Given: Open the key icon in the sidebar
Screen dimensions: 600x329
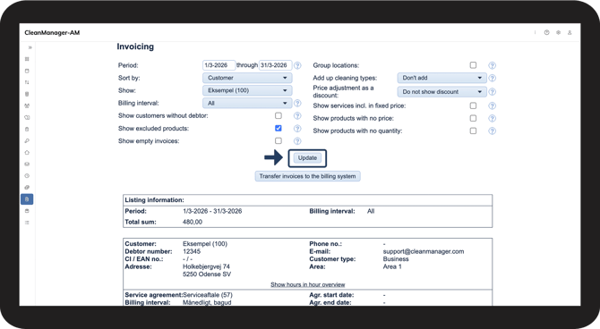Looking at the screenshot, I should [x=27, y=140].
